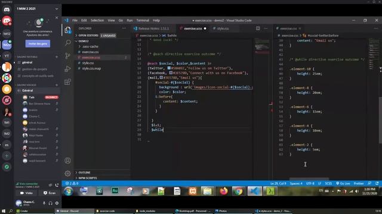The width and height of the screenshot is (382, 214).
Task: Open the VS Code Accounts icon
Action: (x=67, y=160)
